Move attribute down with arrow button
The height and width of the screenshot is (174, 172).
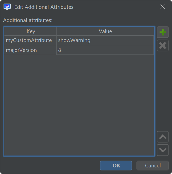pos(163,150)
